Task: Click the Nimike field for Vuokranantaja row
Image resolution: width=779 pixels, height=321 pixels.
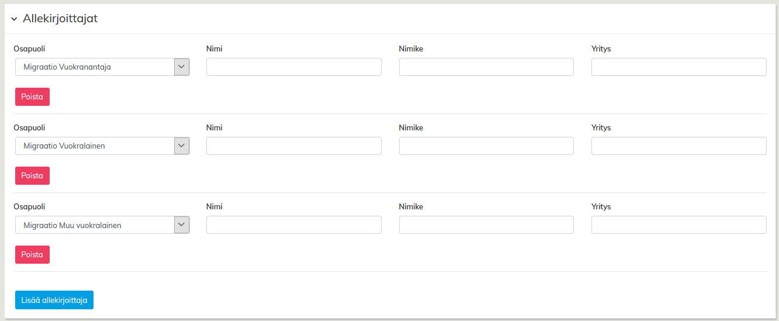Action: [x=486, y=67]
